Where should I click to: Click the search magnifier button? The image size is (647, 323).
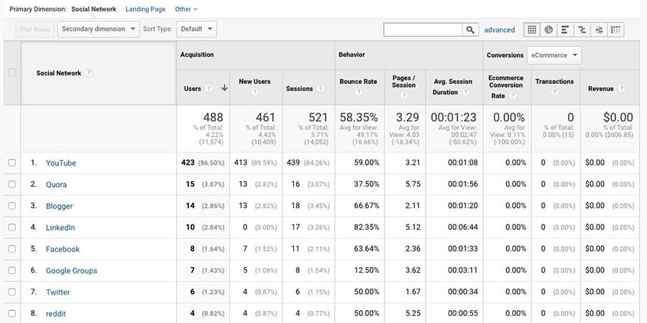tap(470, 29)
